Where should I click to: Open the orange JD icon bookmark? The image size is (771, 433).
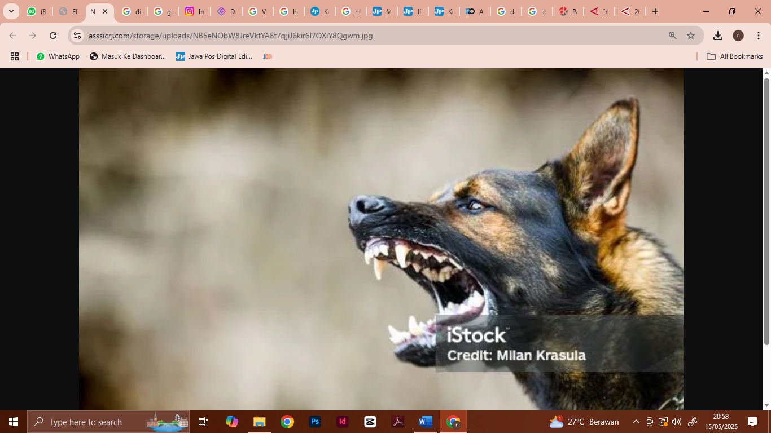pyautogui.click(x=268, y=56)
